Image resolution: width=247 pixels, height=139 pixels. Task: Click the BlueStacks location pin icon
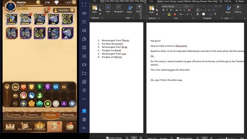(x=84, y=90)
